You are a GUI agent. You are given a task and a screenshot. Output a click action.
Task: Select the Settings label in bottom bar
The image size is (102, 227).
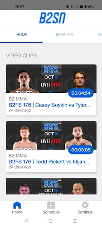click(85, 212)
